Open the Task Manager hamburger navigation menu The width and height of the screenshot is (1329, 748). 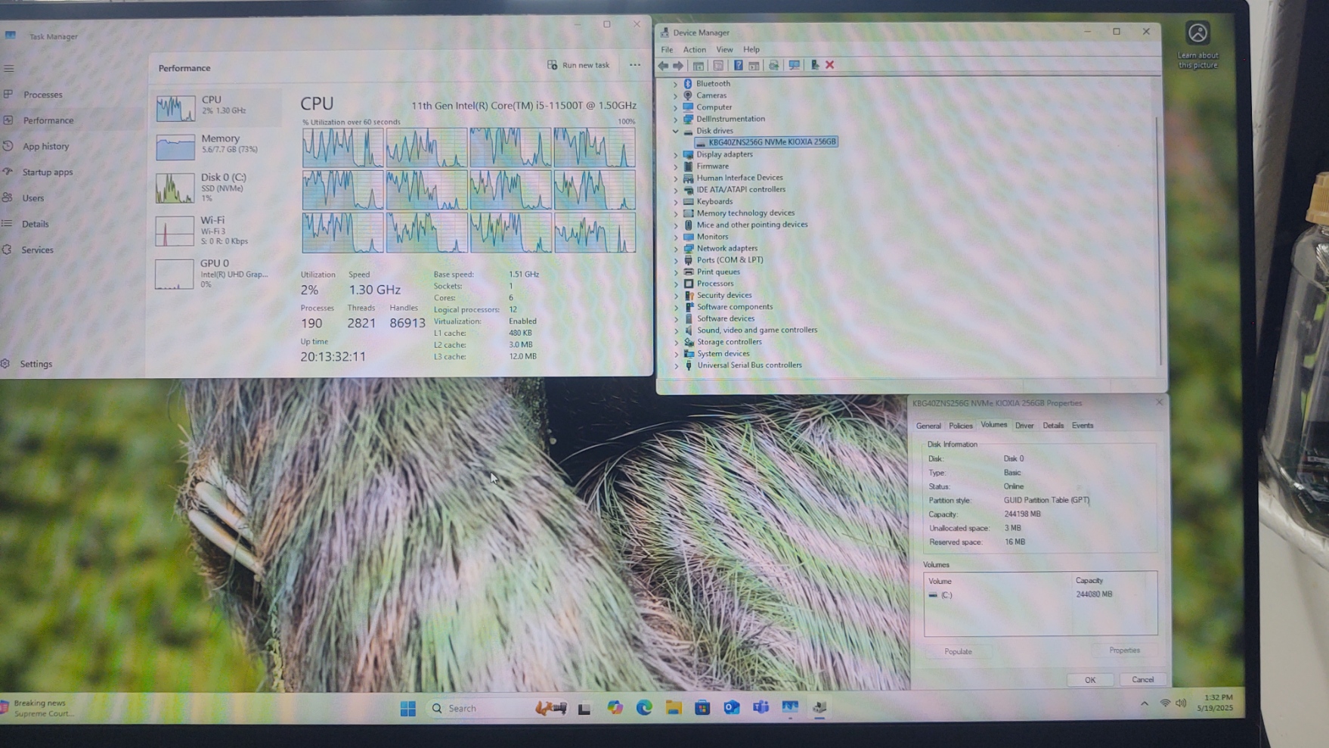[9, 68]
